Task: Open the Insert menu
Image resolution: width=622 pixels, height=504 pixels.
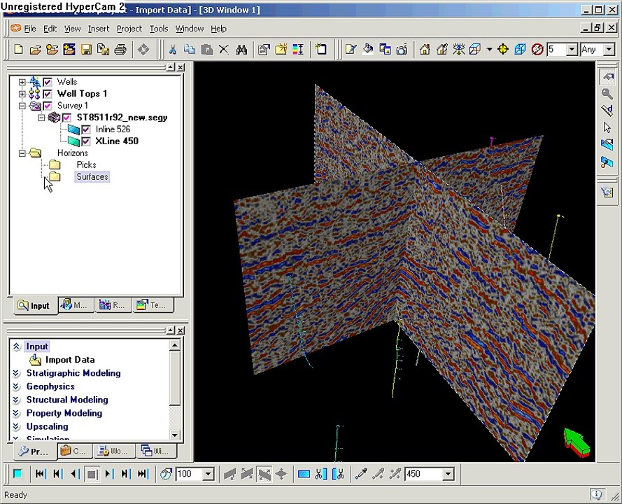Action: pos(99,29)
